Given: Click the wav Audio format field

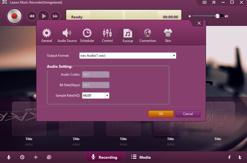Looking at the screenshot, I should [126, 56].
